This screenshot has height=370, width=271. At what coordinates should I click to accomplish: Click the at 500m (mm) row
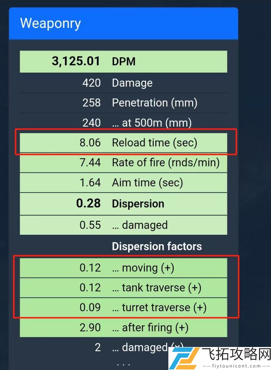(124, 123)
